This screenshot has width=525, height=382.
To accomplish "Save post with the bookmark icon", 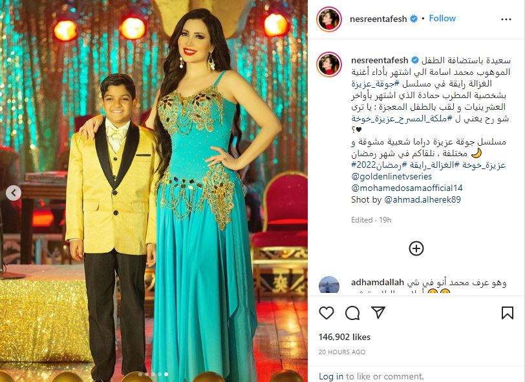I will pos(508,313).
